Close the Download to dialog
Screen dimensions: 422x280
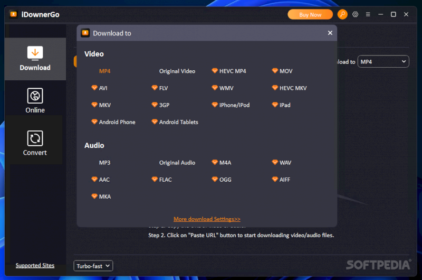[330, 33]
